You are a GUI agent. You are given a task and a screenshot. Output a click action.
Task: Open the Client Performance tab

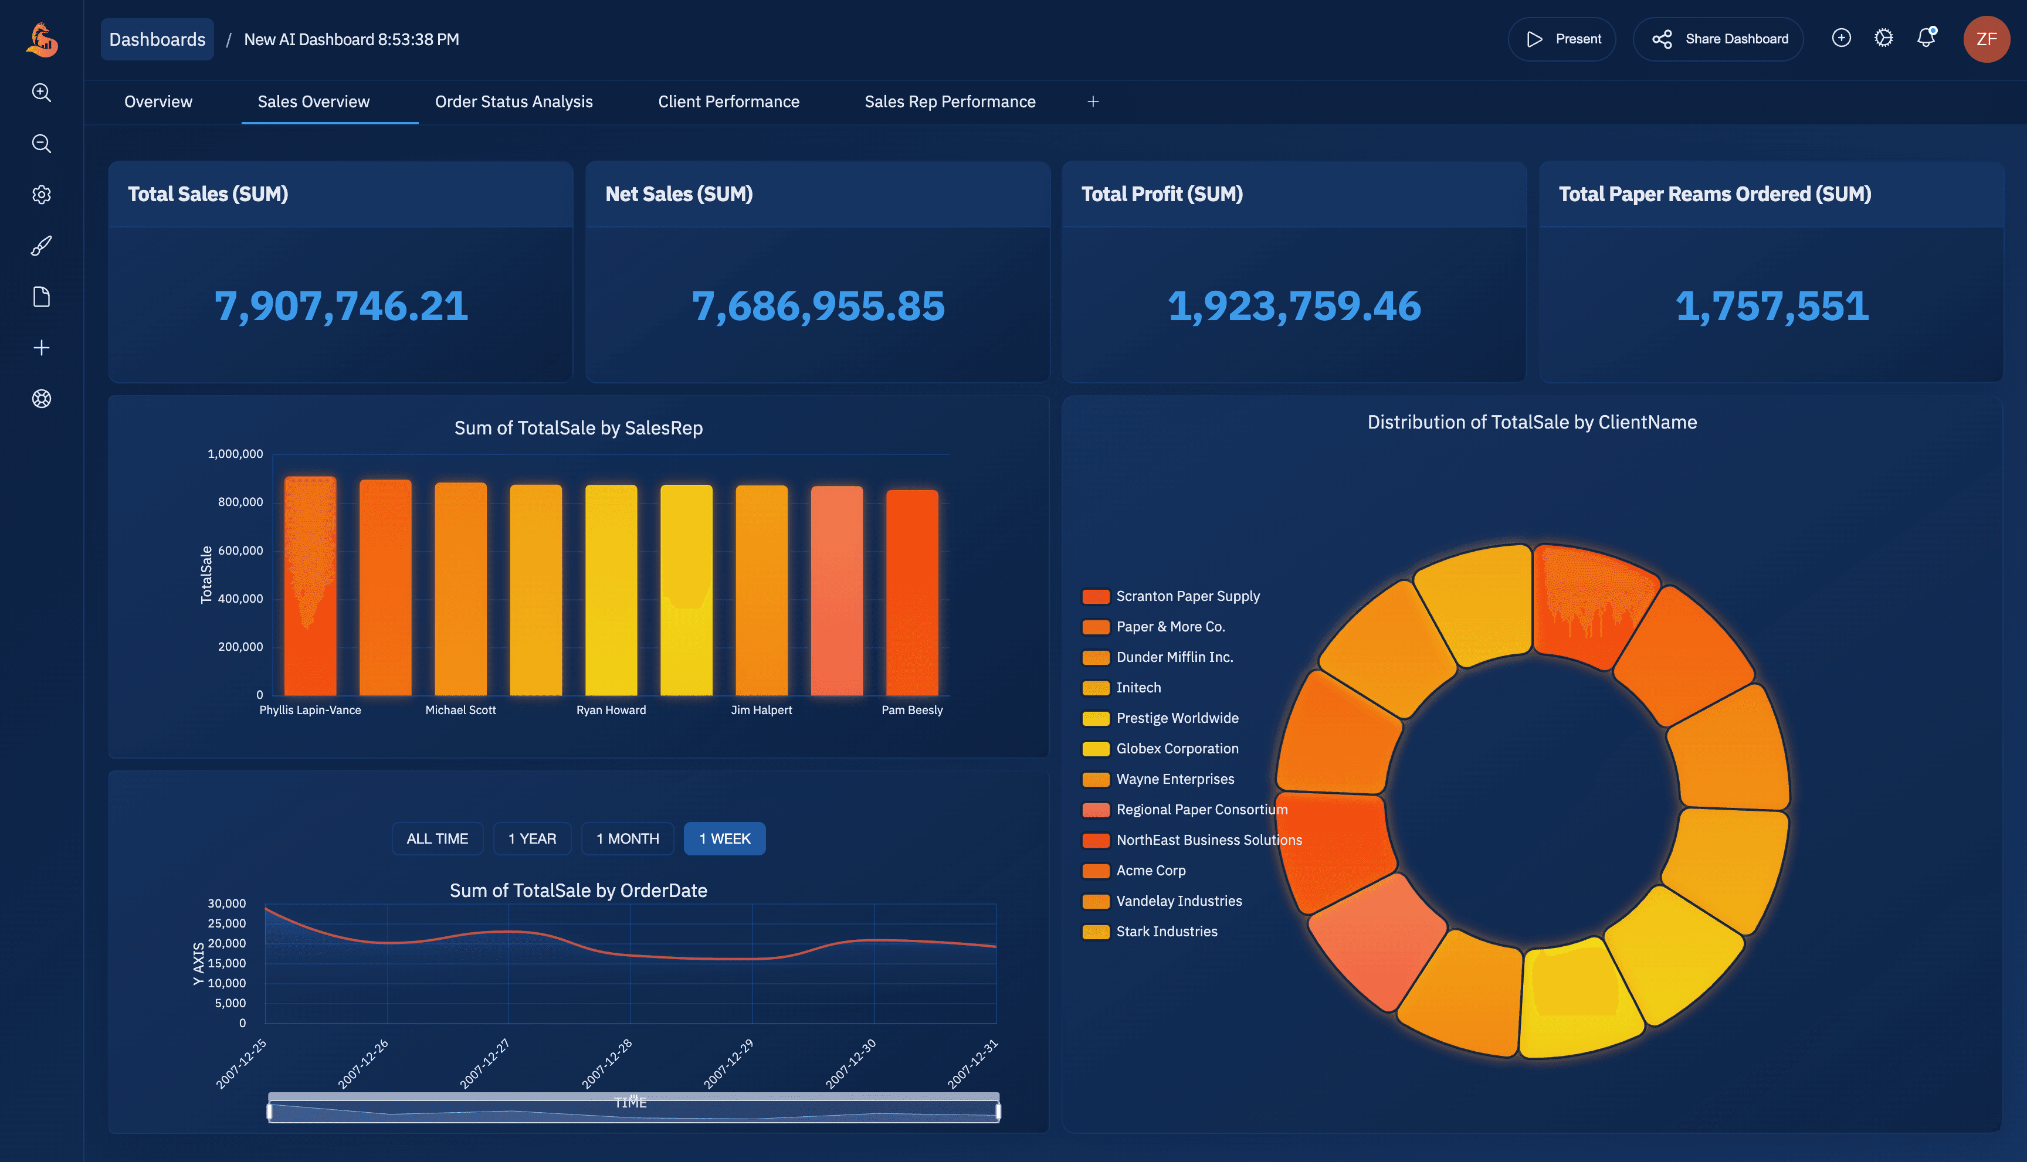click(728, 101)
